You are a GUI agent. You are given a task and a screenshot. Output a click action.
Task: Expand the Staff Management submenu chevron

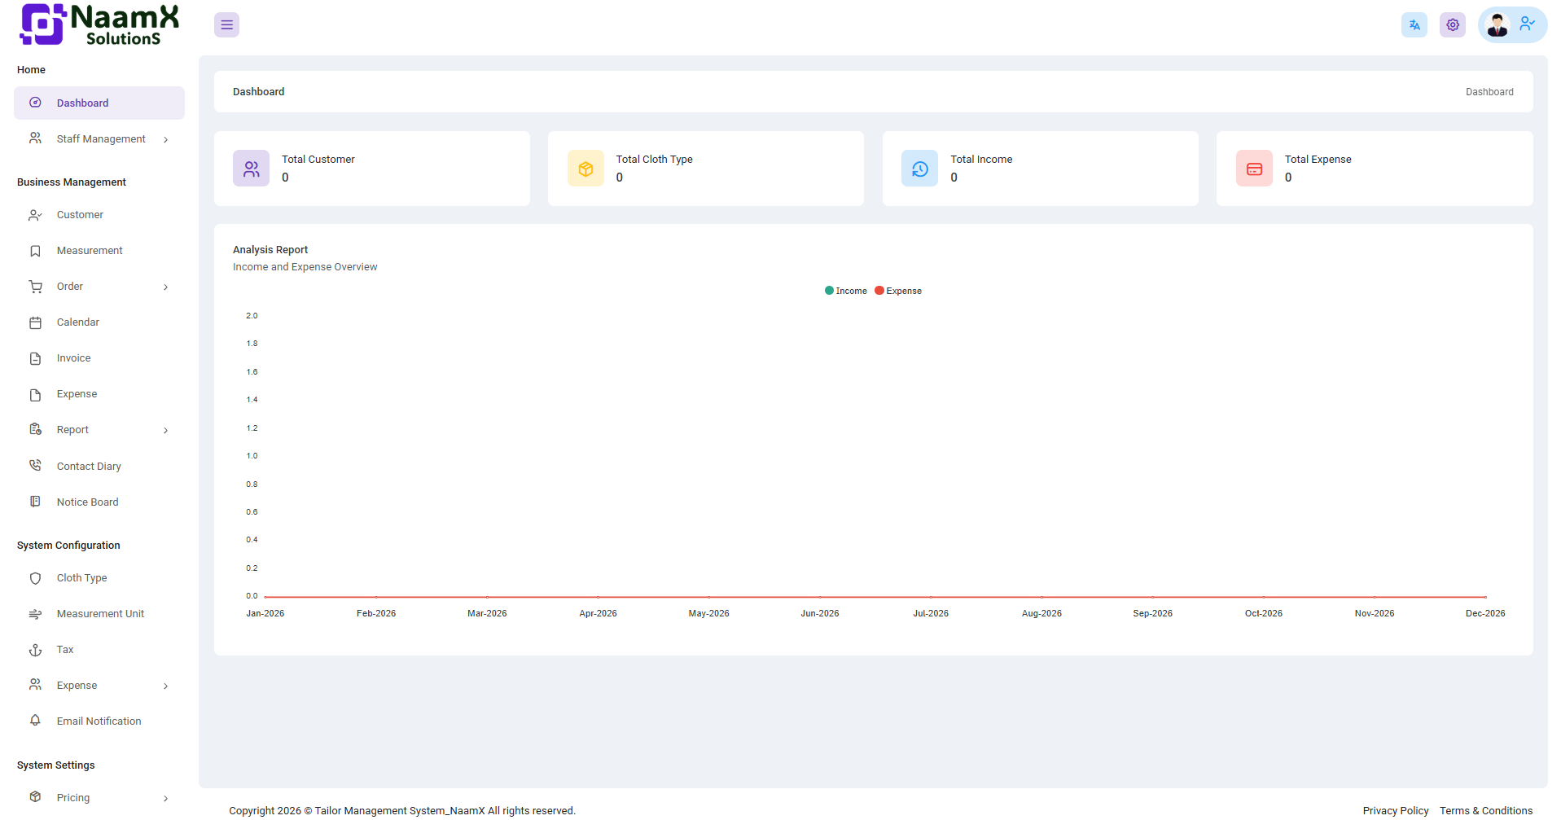tap(165, 140)
